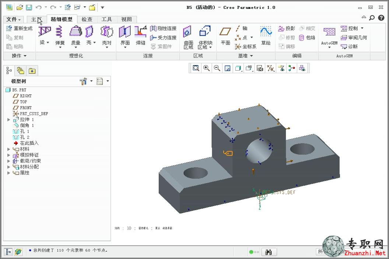Switch to the 精细模型 ribbon tab

tap(62, 19)
